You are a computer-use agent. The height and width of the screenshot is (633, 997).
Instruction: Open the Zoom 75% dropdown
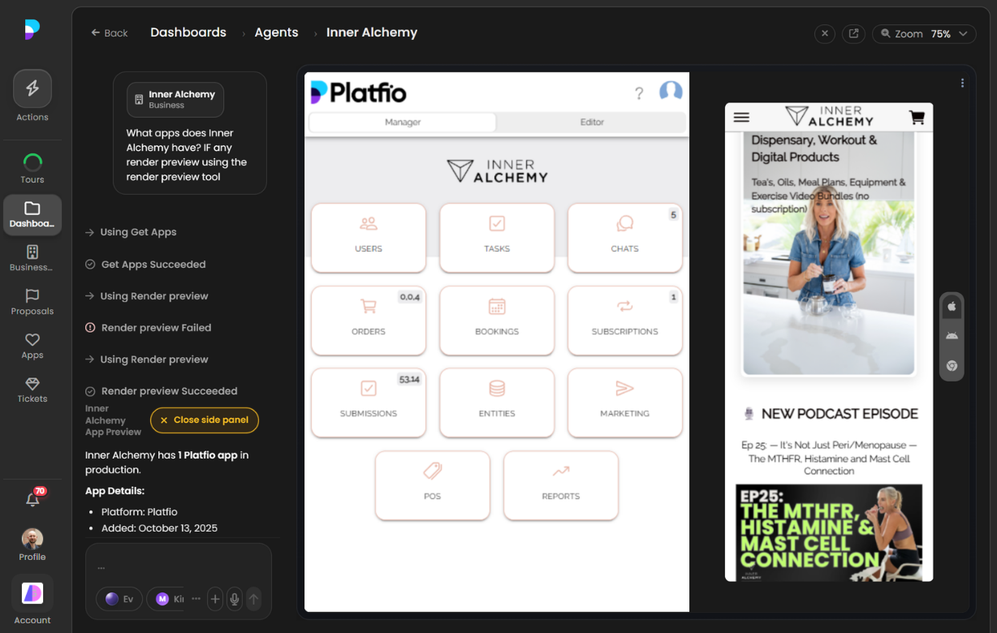(924, 33)
